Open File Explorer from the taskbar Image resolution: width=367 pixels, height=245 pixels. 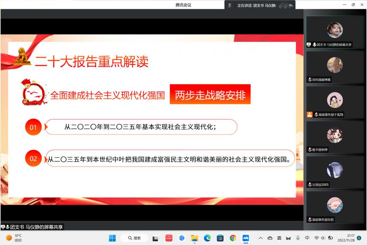194,238
